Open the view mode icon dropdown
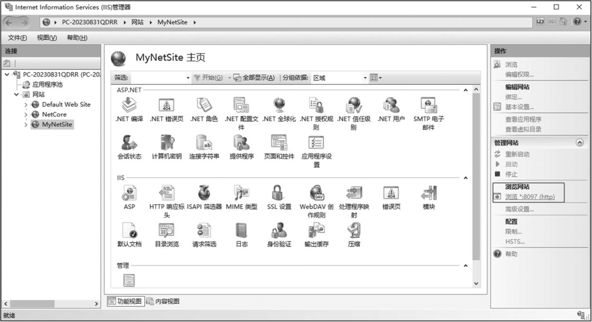 pyautogui.click(x=376, y=78)
